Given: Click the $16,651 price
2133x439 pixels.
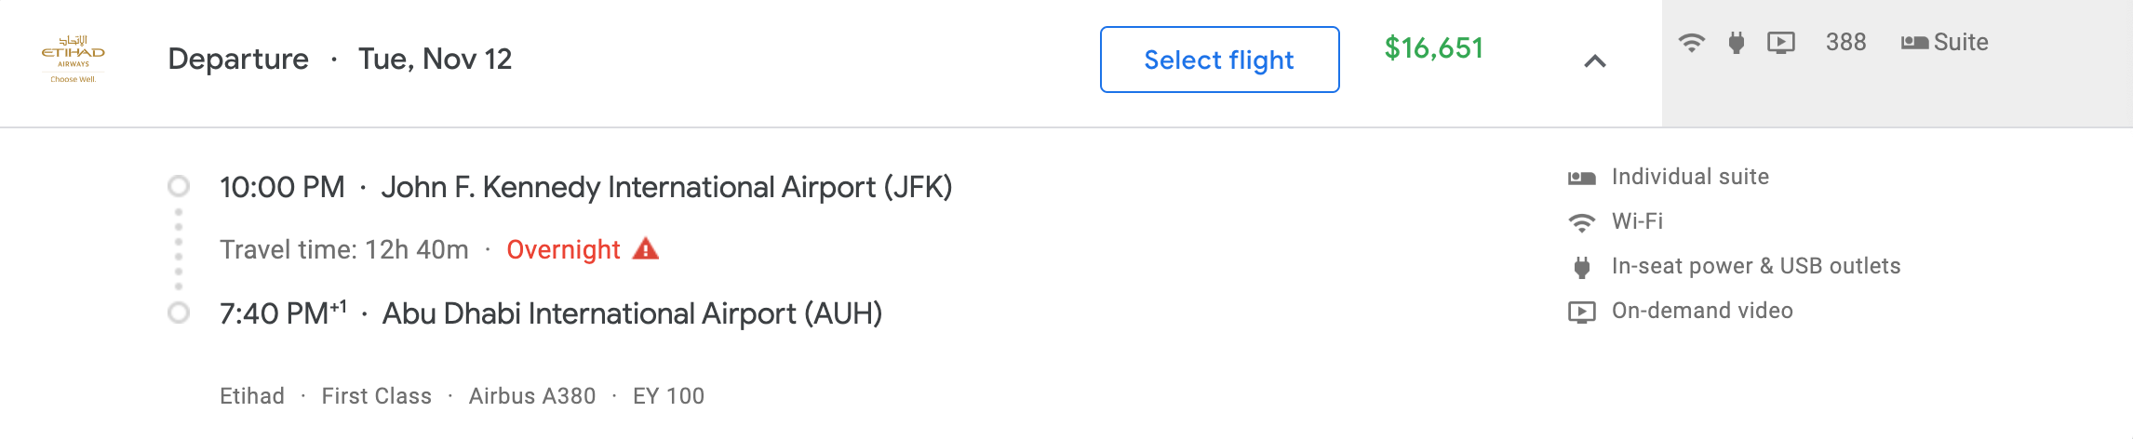Looking at the screenshot, I should click(x=1433, y=48).
